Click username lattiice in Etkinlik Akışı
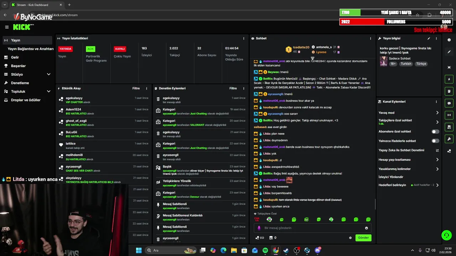 (x=71, y=144)
